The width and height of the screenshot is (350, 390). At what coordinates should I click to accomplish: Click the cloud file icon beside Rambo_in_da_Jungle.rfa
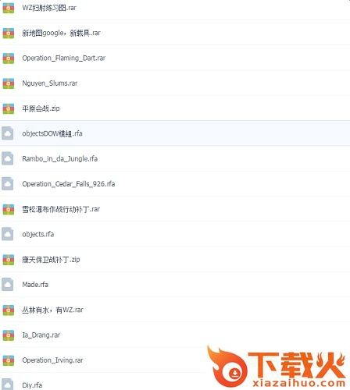pos(8,158)
